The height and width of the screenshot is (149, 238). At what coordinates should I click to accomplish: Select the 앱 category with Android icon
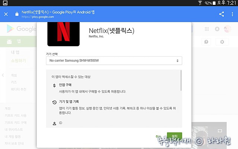coord(18,41)
